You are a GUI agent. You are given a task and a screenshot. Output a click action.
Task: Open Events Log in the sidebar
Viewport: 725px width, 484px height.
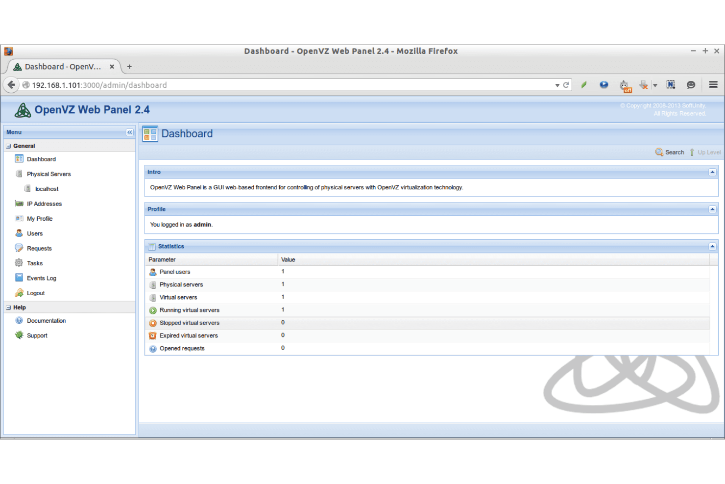(42, 279)
